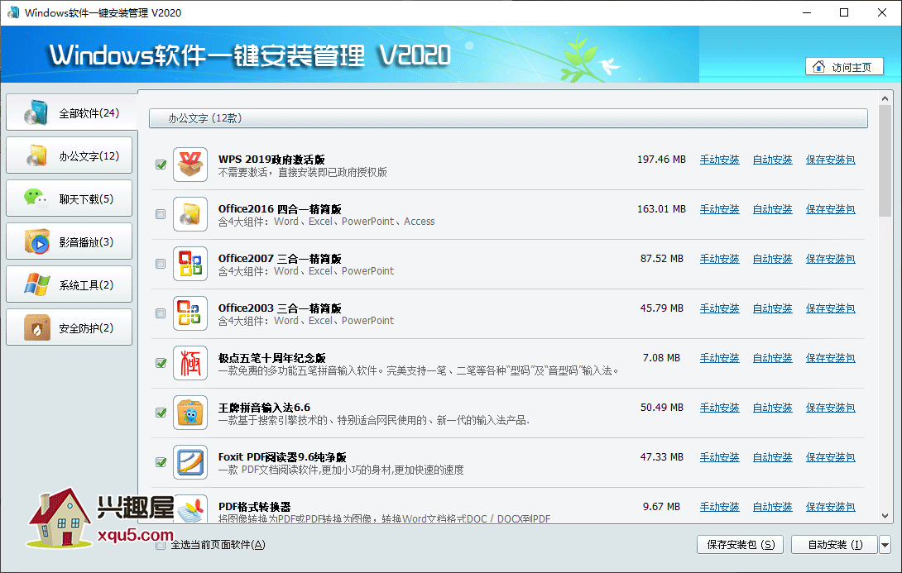Click 自动安装 link for 王牌拼音输入法
The width and height of the screenshot is (902, 573).
(773, 408)
